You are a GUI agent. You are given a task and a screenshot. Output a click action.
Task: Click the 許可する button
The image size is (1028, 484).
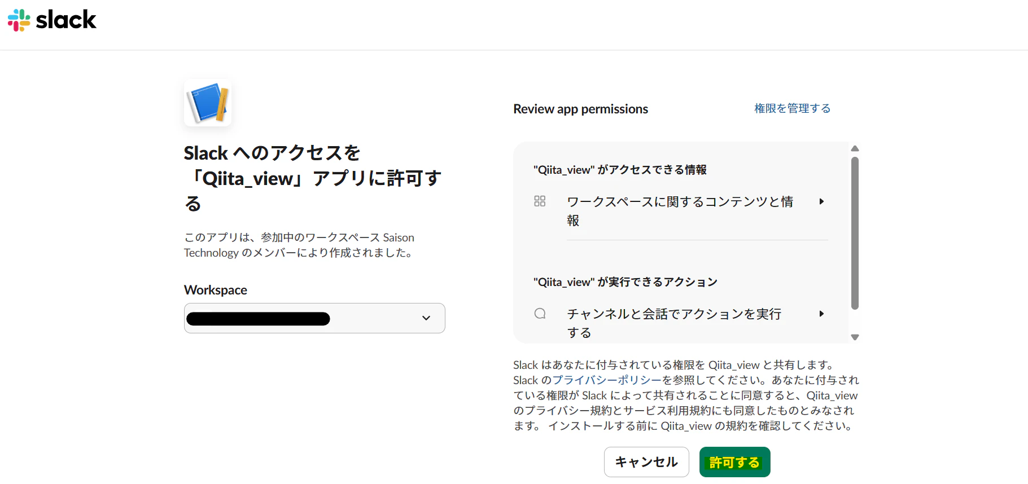point(734,462)
